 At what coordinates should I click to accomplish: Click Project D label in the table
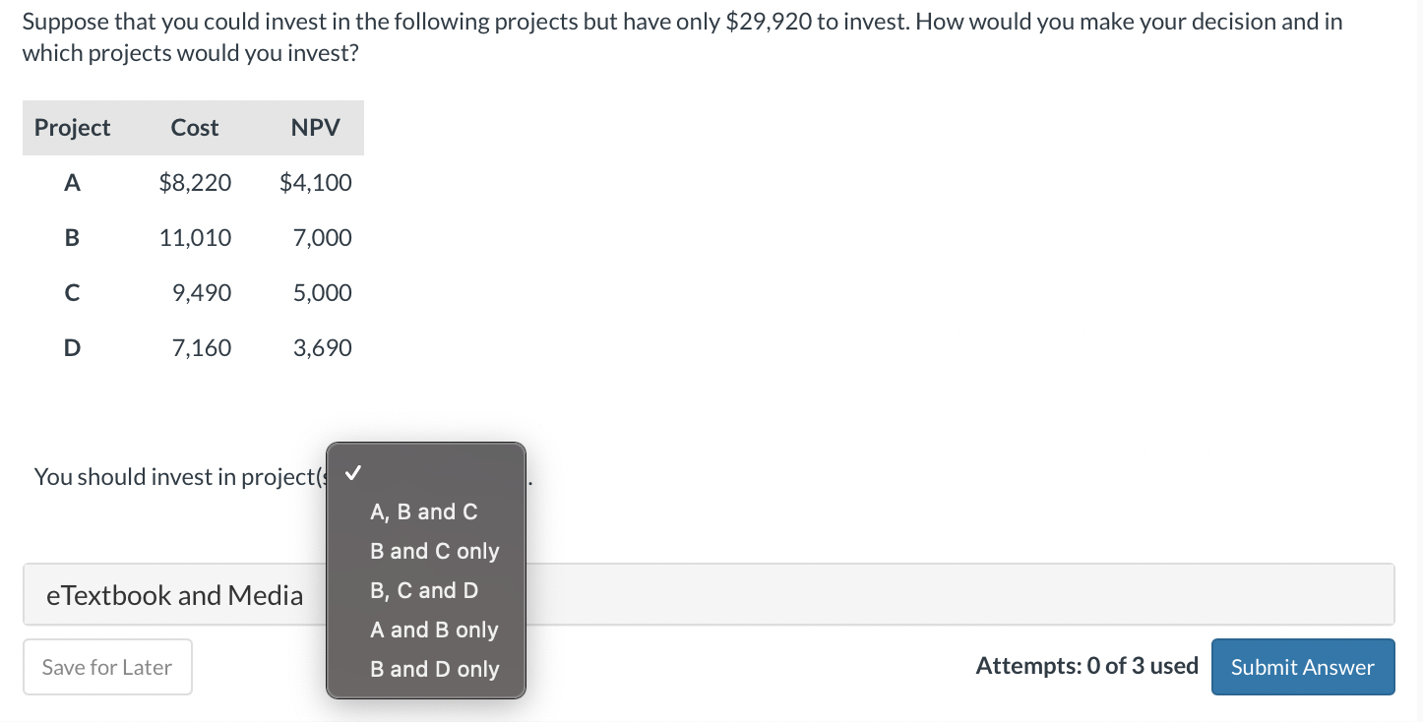coord(71,347)
